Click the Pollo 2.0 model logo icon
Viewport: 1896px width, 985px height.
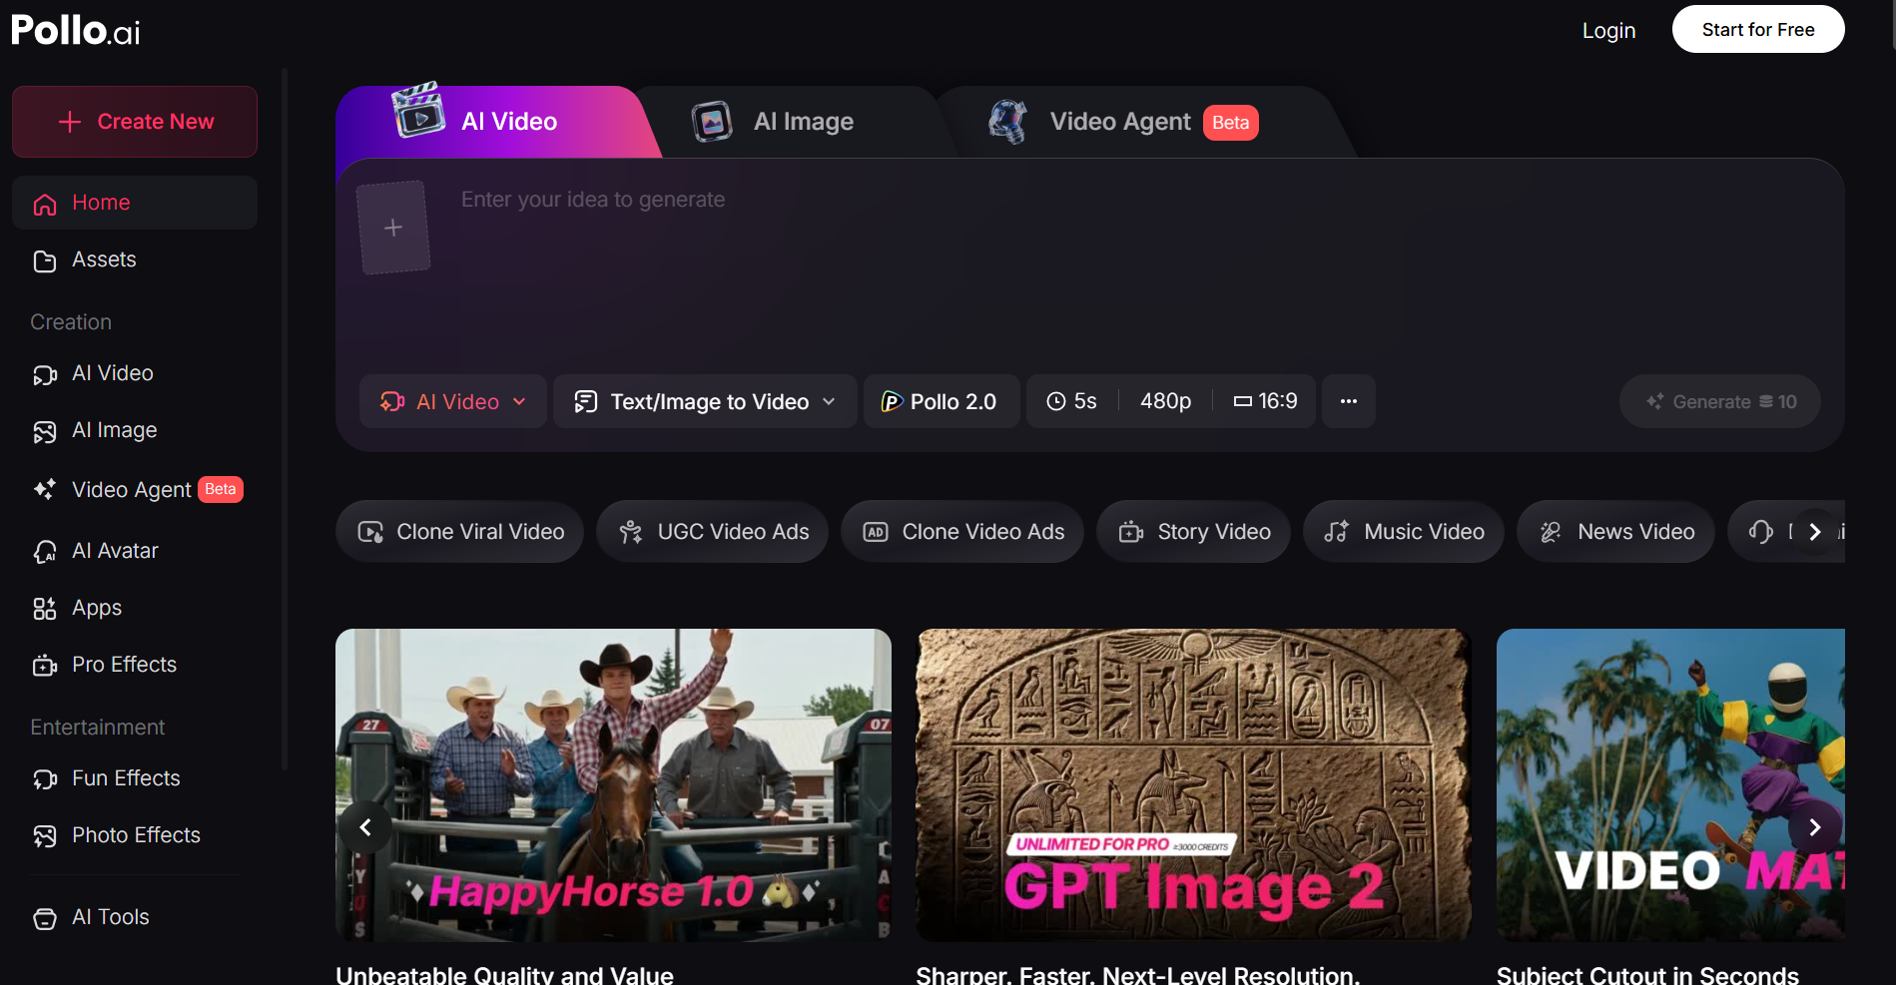click(x=892, y=402)
